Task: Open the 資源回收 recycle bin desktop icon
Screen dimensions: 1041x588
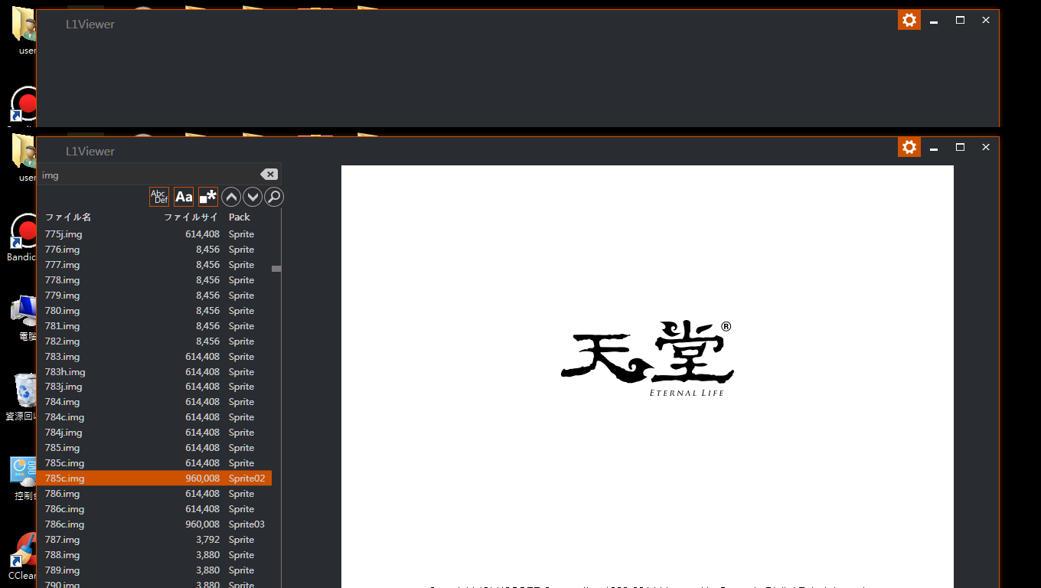Action: [x=23, y=397]
